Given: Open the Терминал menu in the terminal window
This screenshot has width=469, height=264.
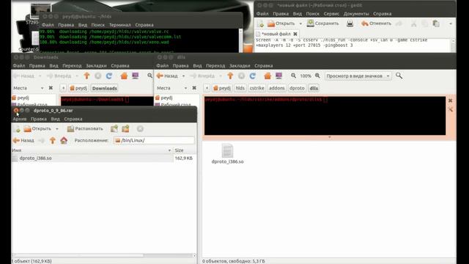Looking at the screenshot, I should [119, 25].
